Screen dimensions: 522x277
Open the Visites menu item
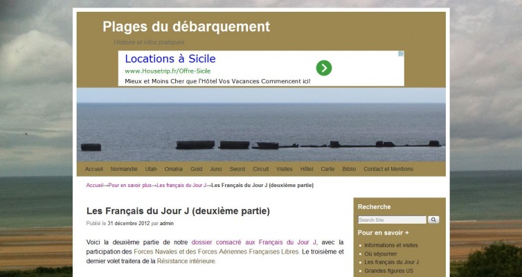click(x=285, y=169)
